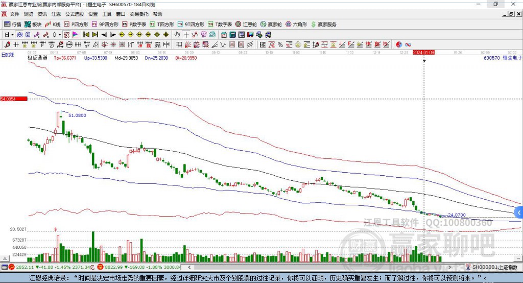Open the 交易委托 menu

coord(139,14)
